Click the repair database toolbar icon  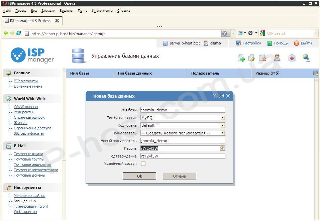tap(292, 58)
